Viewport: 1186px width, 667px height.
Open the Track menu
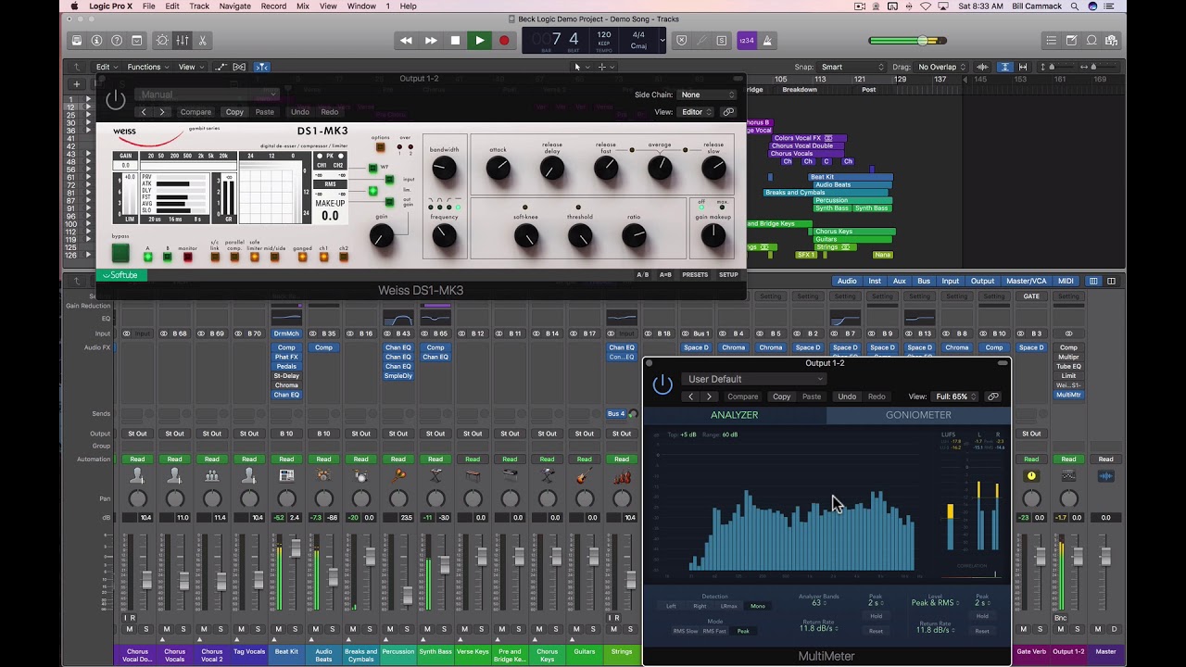[199, 6]
